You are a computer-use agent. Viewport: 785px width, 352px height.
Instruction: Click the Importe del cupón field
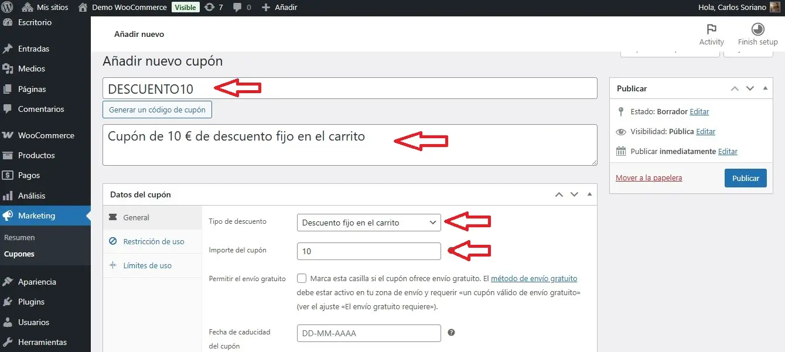coord(368,251)
